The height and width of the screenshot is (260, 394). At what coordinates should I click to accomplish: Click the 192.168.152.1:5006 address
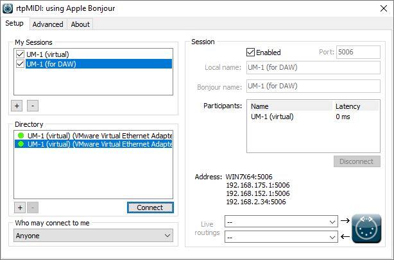(x=258, y=193)
